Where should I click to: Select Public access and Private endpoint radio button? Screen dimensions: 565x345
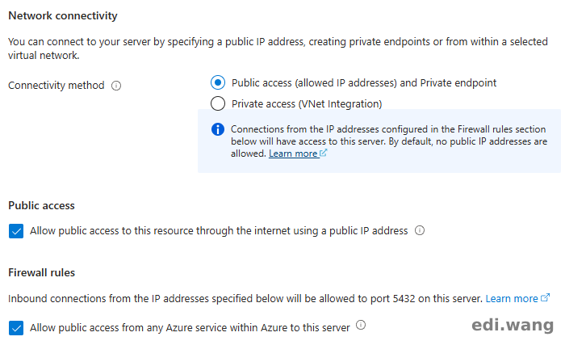coord(217,82)
